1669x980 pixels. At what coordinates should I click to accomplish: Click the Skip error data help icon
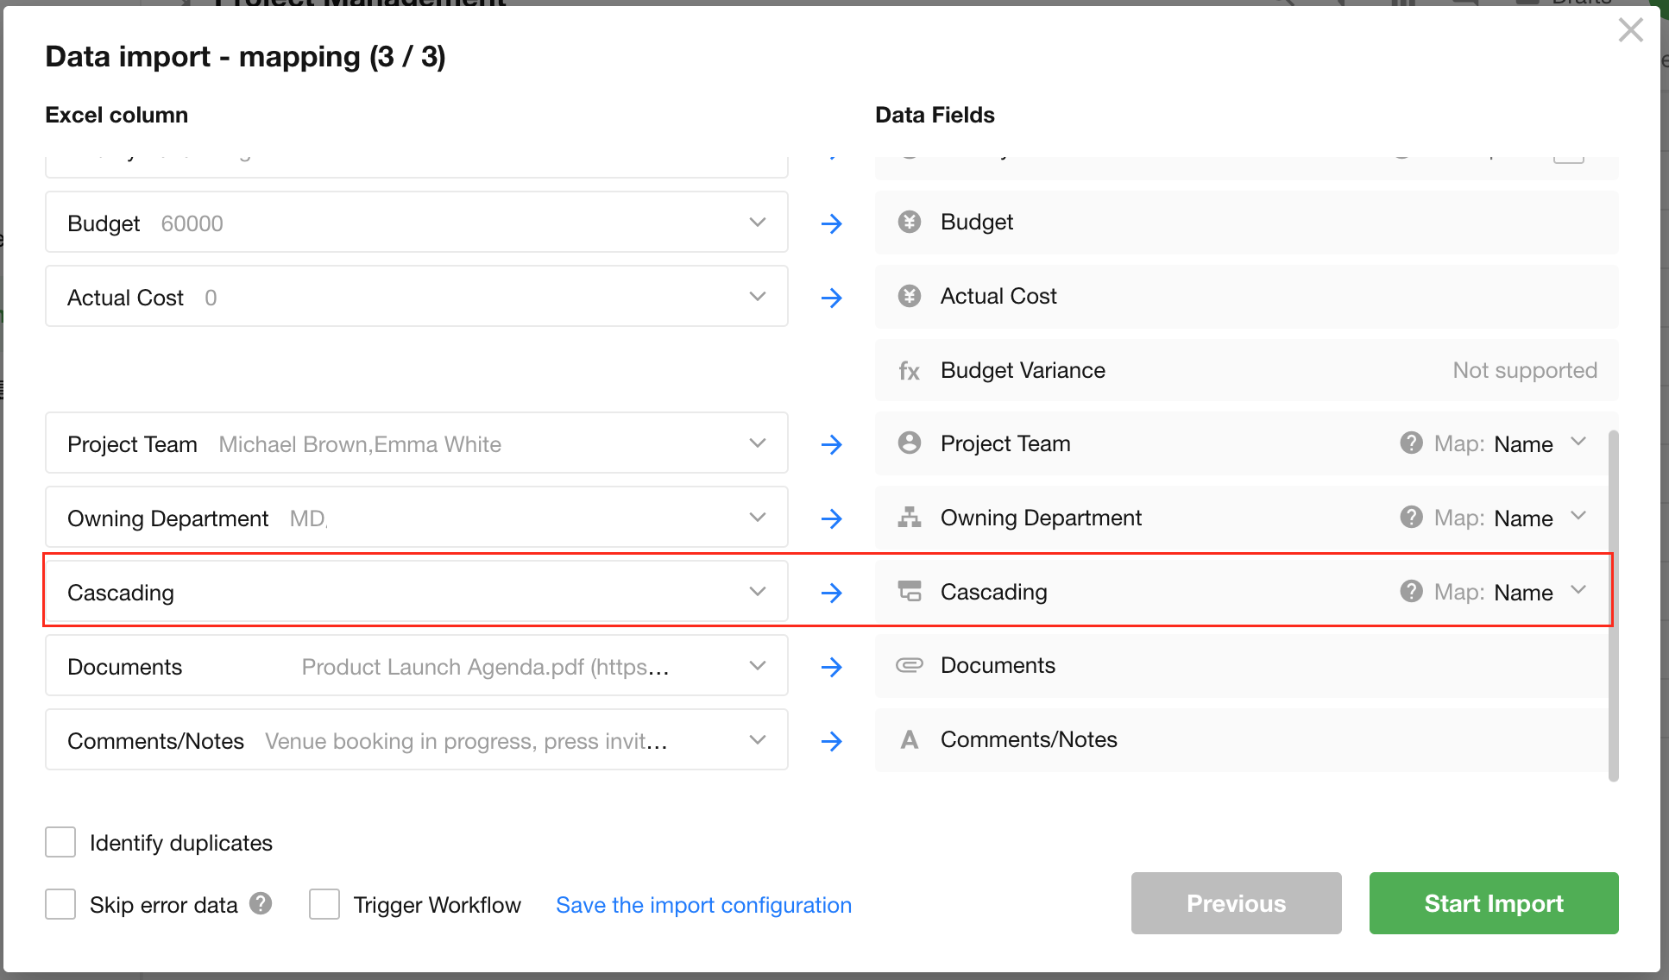tap(261, 903)
